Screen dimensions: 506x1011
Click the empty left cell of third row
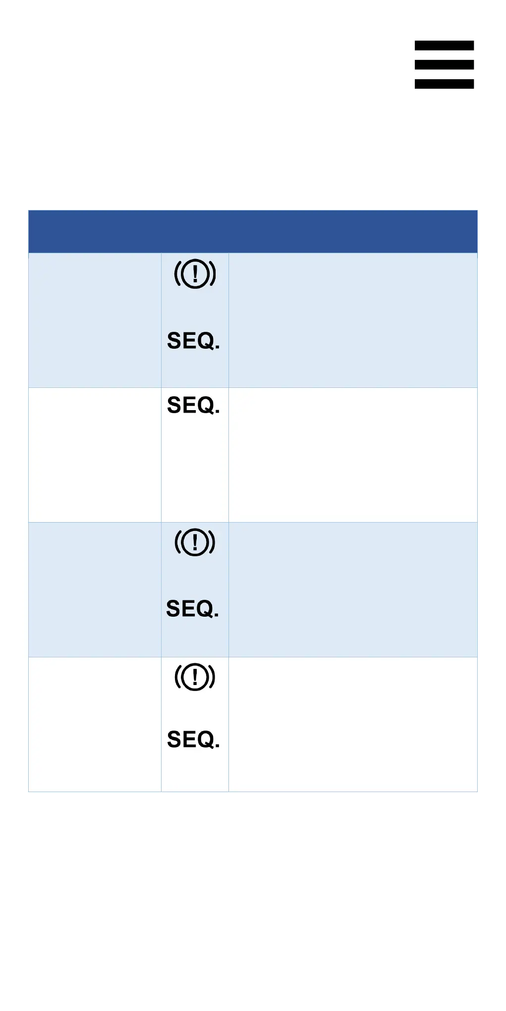click(x=95, y=589)
